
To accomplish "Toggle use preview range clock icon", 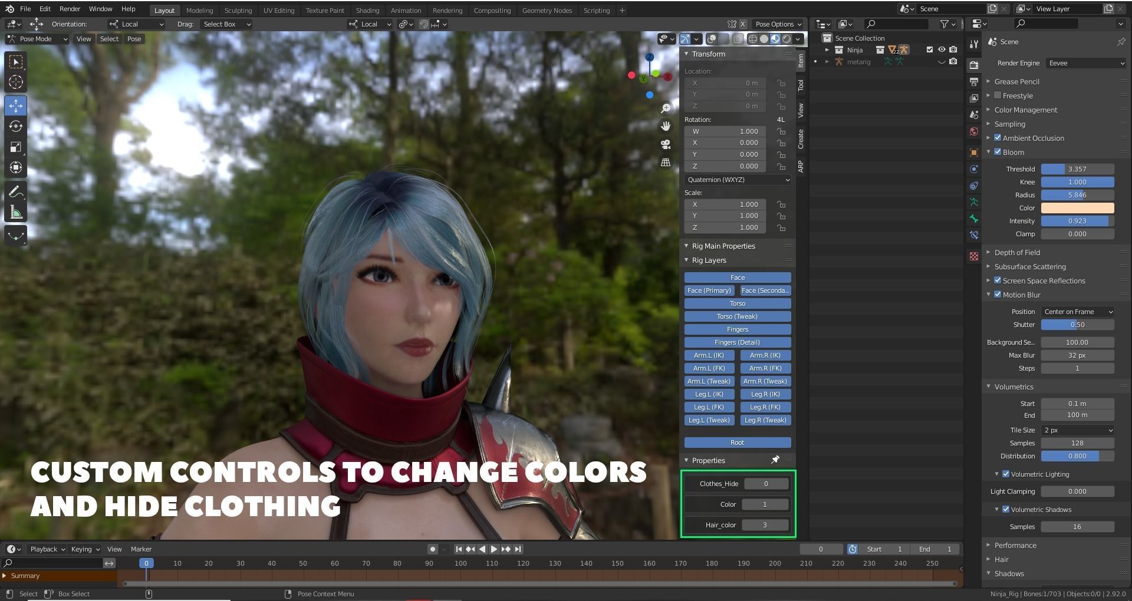I will [x=853, y=549].
